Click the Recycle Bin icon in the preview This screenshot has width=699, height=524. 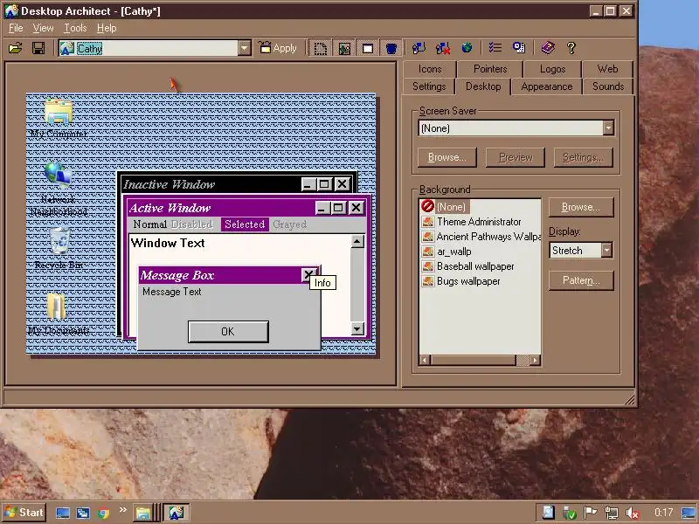tap(59, 248)
